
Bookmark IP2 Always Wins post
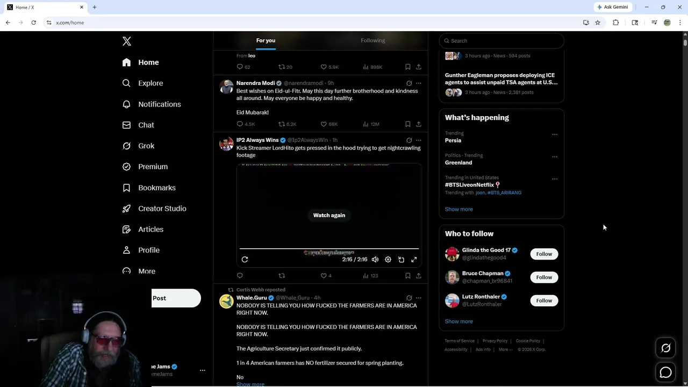click(408, 276)
